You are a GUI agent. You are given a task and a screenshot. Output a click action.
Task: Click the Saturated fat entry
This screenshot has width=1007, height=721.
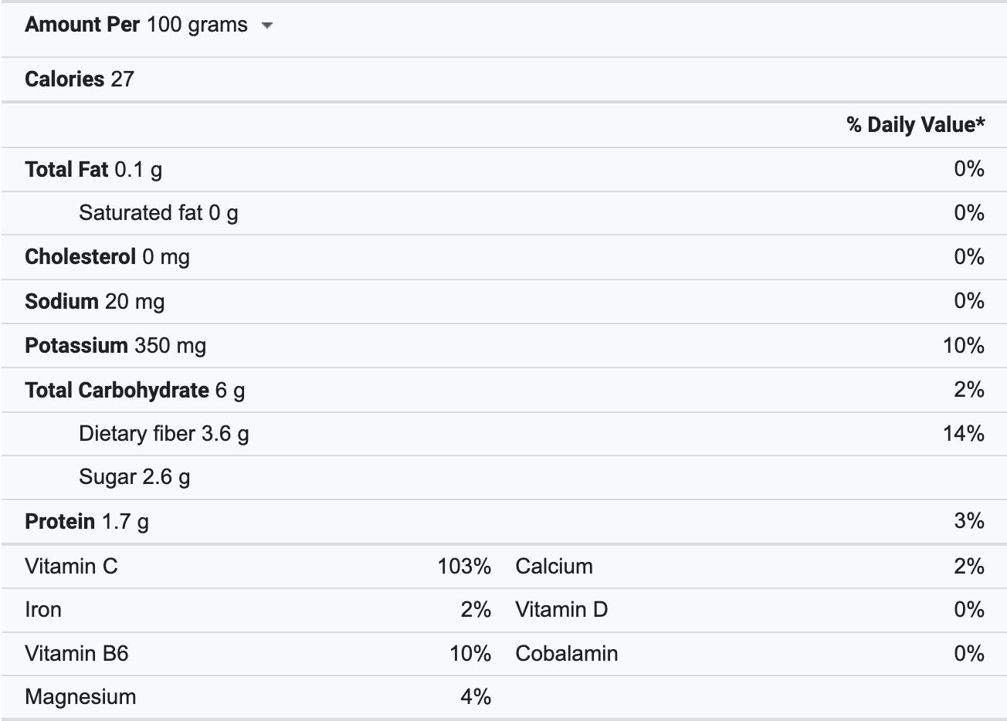(158, 212)
